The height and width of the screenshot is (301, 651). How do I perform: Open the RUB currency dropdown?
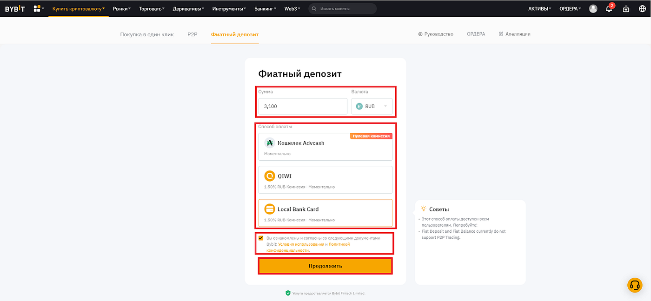(372, 106)
